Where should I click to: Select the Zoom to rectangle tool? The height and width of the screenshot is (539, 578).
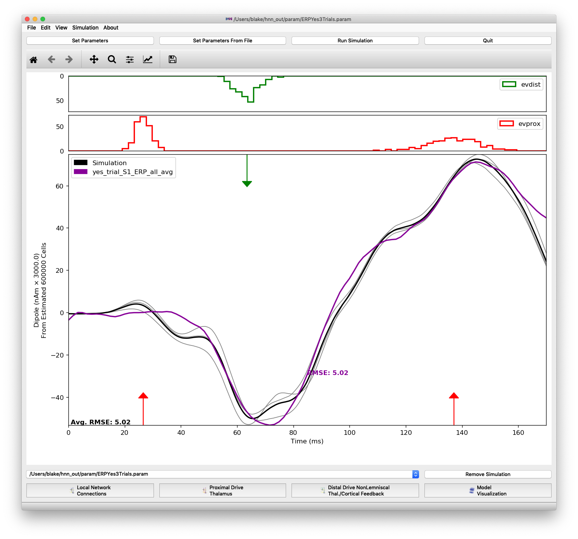coord(112,59)
